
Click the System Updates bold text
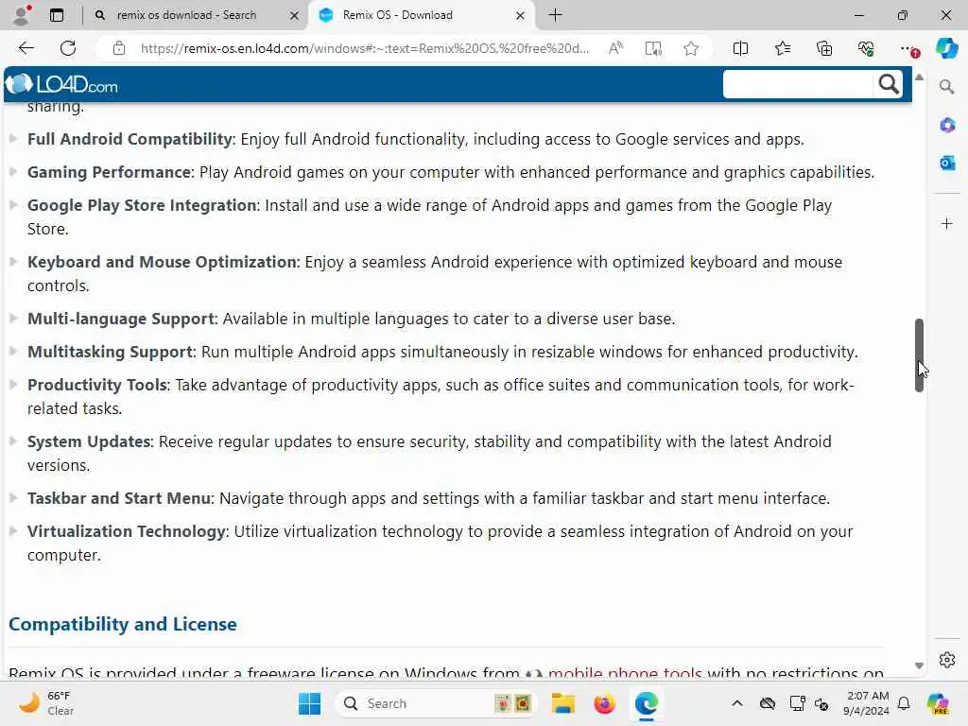point(90,441)
